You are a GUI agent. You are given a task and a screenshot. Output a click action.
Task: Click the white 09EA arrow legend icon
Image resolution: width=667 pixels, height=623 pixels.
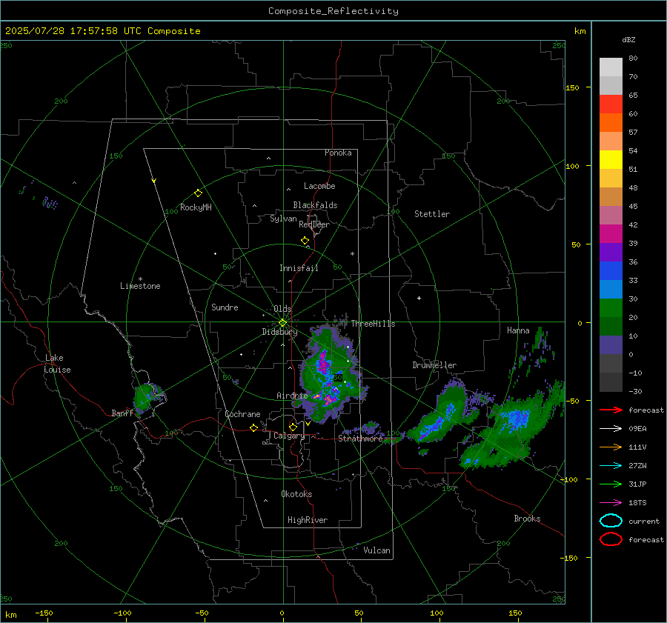[611, 429]
